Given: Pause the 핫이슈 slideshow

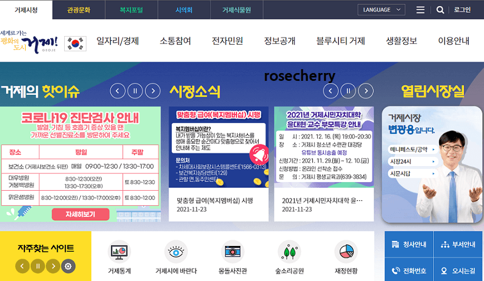Looking at the screenshot, I should coord(135,91).
